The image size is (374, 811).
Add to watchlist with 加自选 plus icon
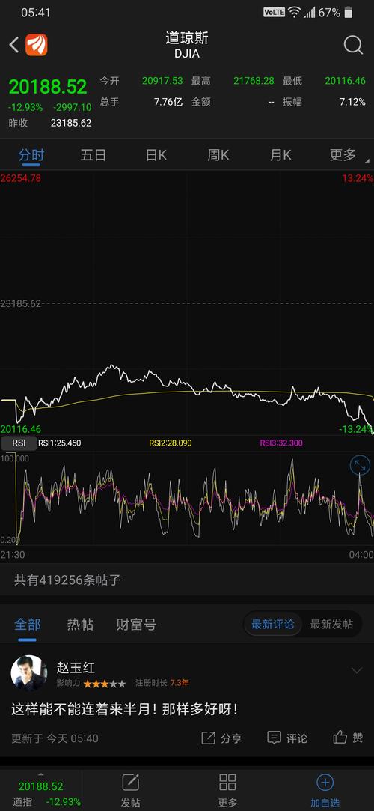[x=325, y=782]
